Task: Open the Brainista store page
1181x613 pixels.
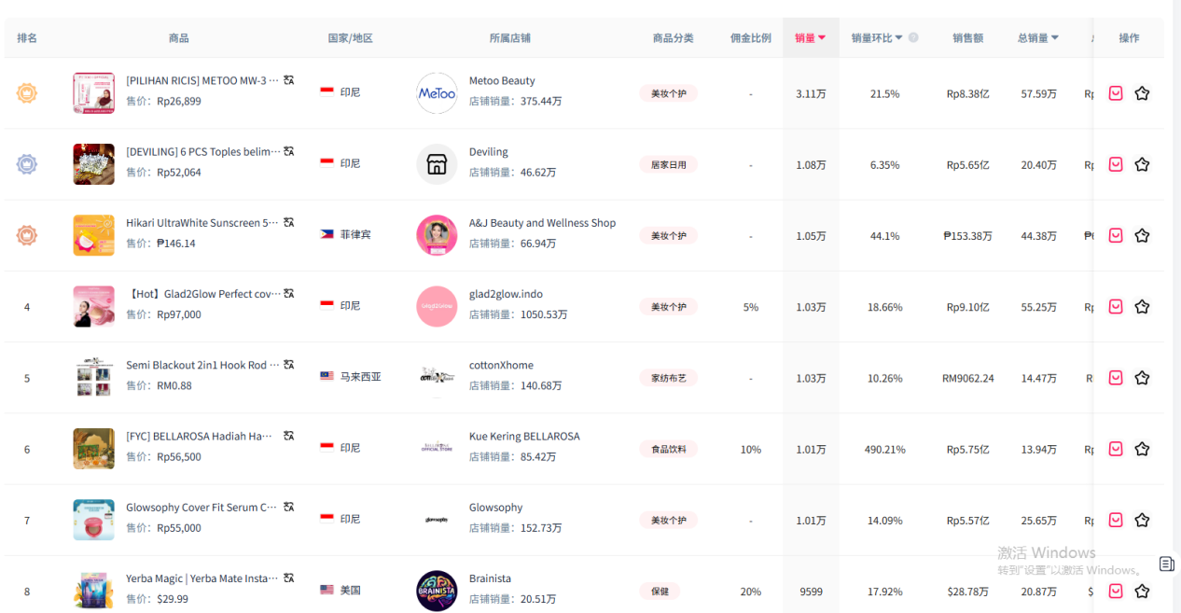Action: tap(490, 578)
